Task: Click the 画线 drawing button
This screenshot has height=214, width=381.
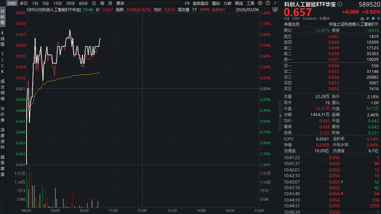Action: point(239,3)
